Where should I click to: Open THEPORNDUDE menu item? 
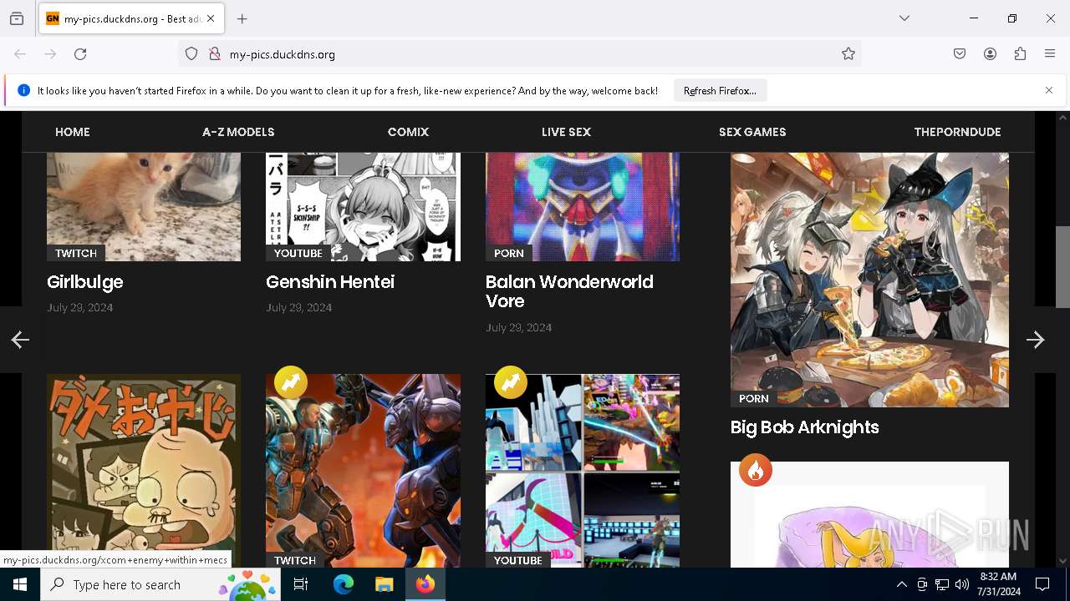pyautogui.click(x=957, y=132)
